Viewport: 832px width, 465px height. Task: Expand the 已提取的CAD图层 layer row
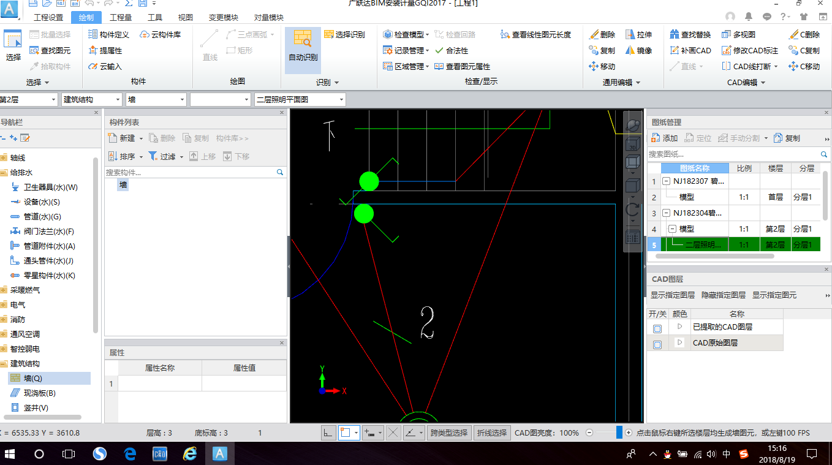[x=679, y=327]
